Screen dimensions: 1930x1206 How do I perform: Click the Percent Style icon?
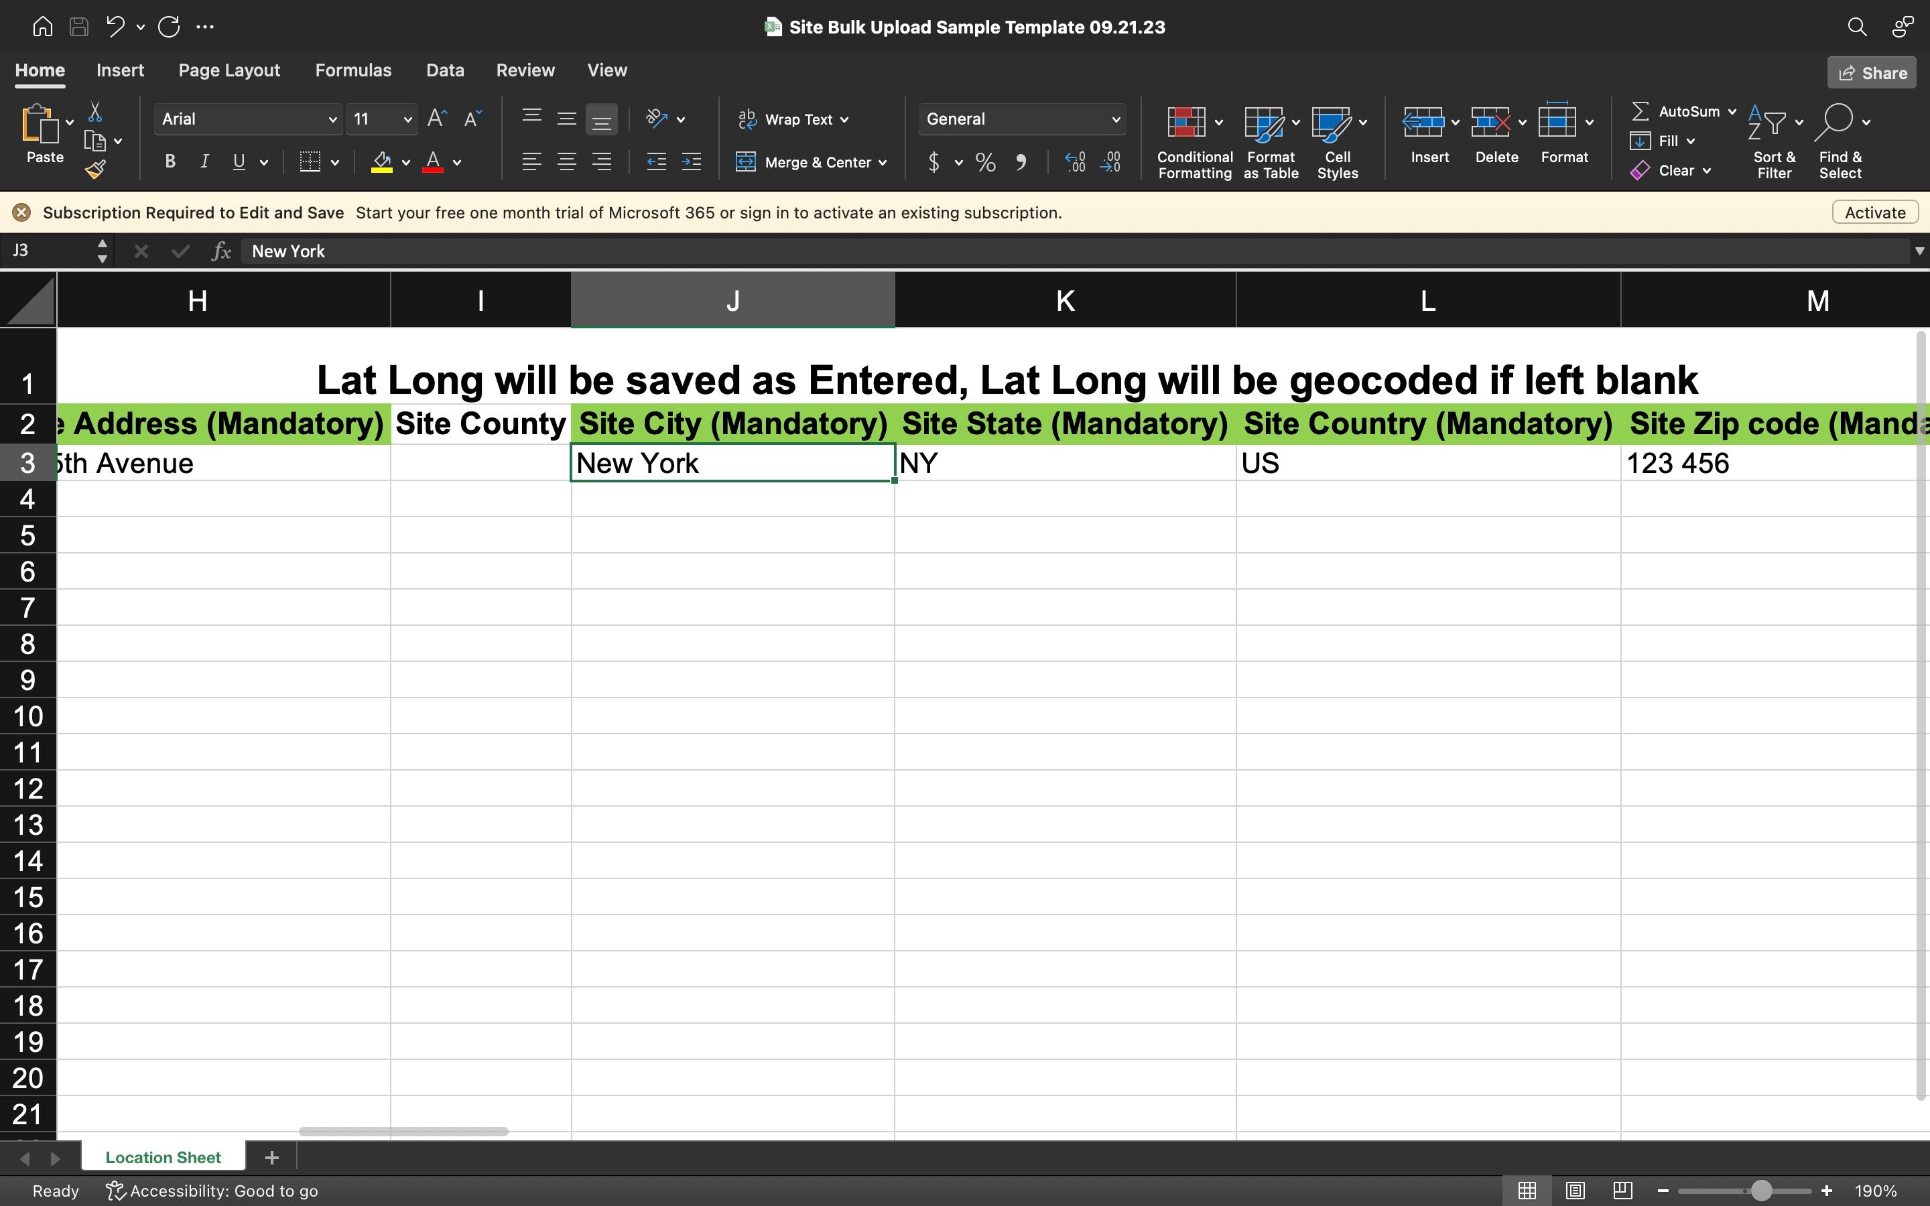coord(986,163)
